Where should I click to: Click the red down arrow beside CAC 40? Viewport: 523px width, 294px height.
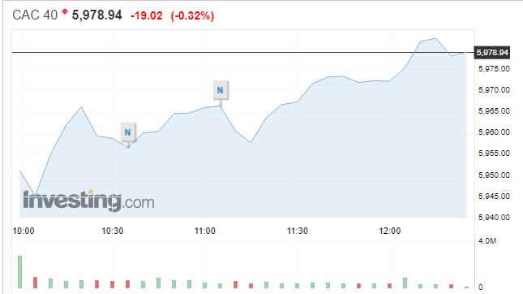point(65,12)
